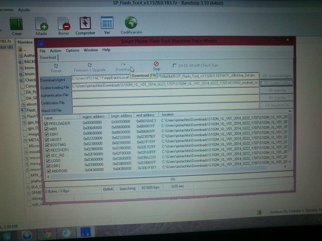Click the EMMC status bar entry

pos(109,189)
